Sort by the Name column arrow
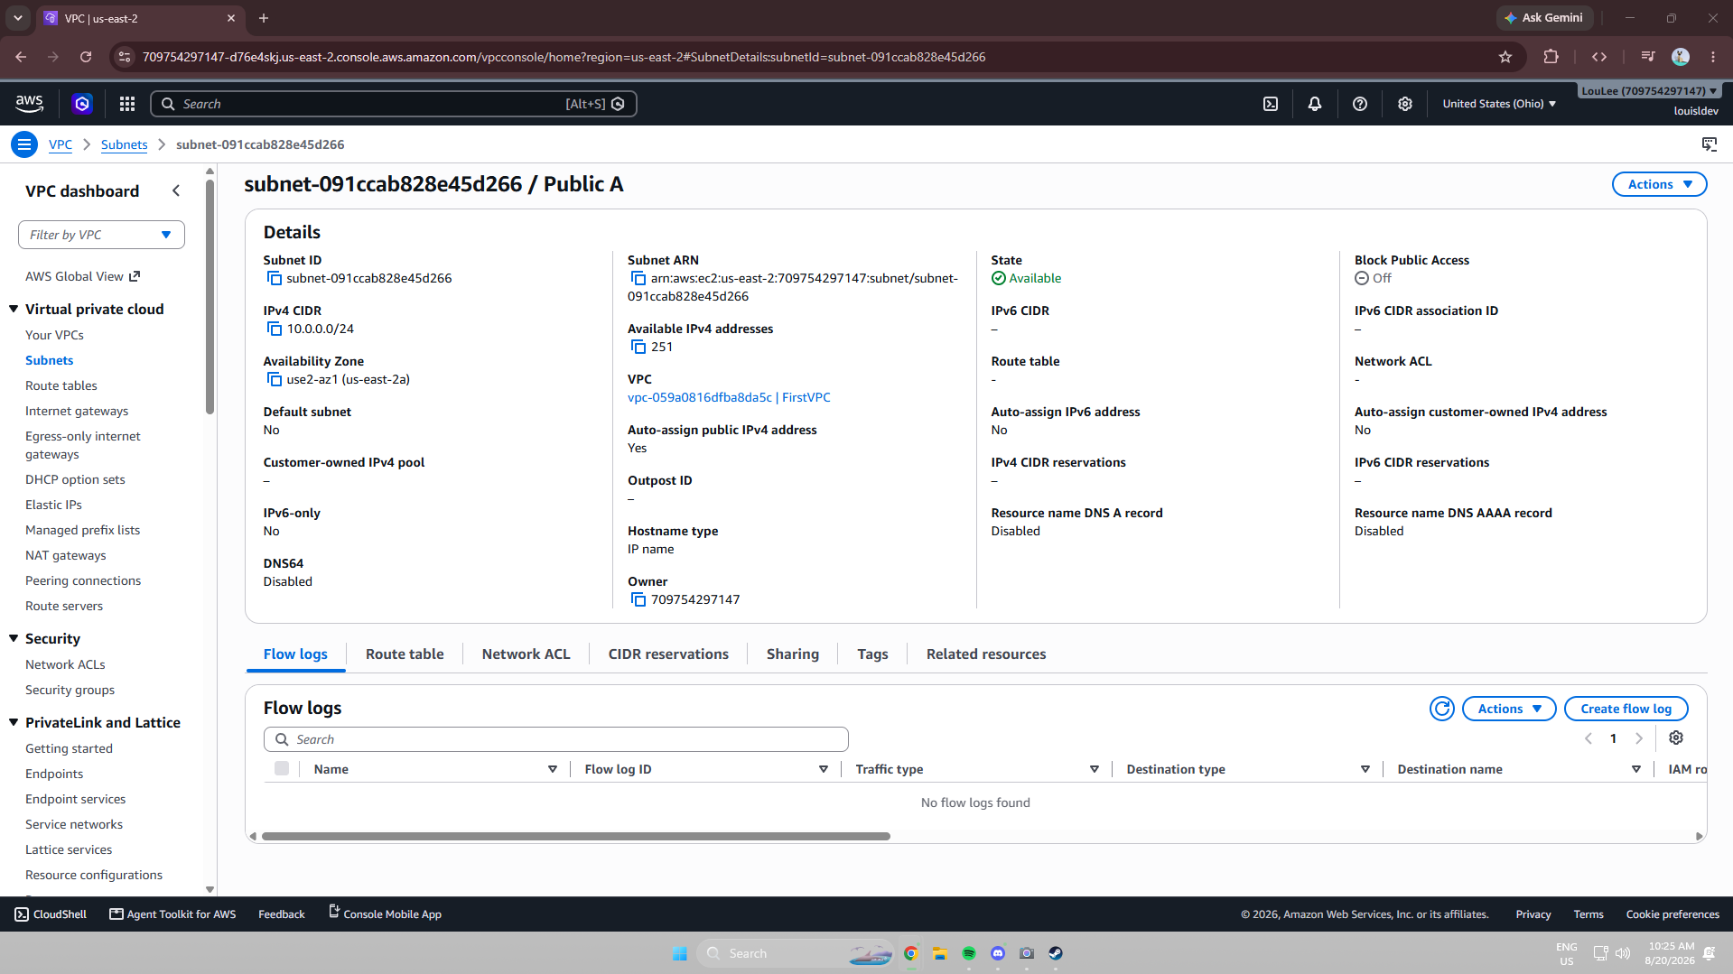The width and height of the screenshot is (1733, 974). point(553,769)
